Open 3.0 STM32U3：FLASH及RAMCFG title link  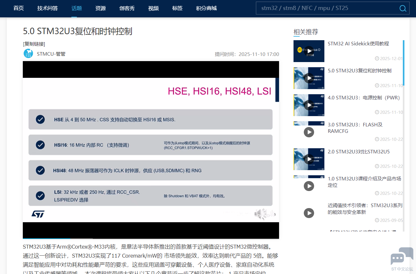click(355, 128)
